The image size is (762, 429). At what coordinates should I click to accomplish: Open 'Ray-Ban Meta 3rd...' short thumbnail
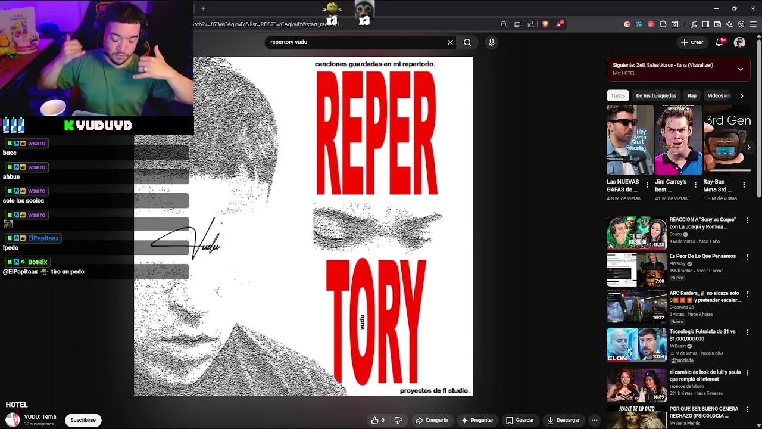pyautogui.click(x=727, y=140)
